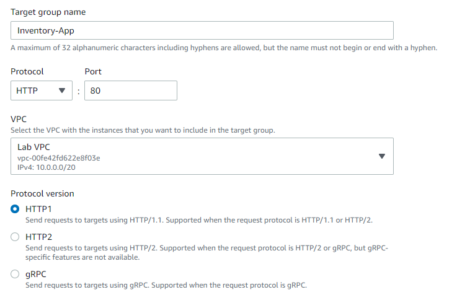Click the Lab VPC name in selector
This screenshot has height=300, width=457.
click(33, 147)
